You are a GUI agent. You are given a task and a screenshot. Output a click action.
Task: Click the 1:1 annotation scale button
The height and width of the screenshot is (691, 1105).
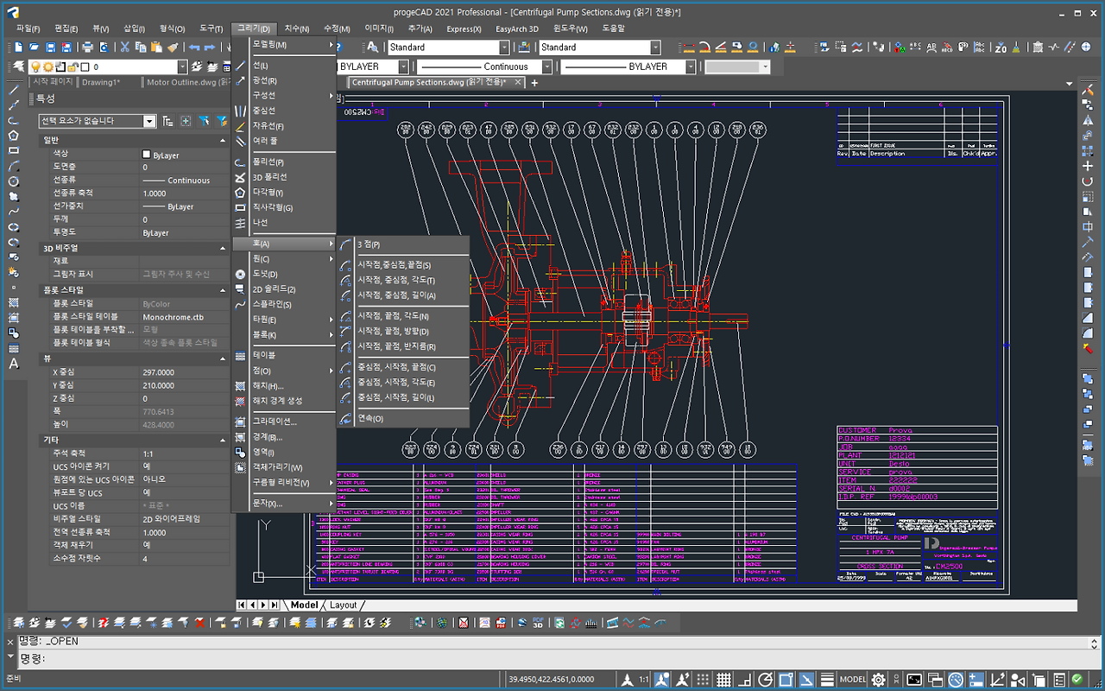[x=644, y=680]
